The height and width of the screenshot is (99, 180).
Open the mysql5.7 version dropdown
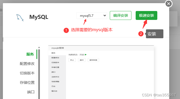[x=92, y=16]
